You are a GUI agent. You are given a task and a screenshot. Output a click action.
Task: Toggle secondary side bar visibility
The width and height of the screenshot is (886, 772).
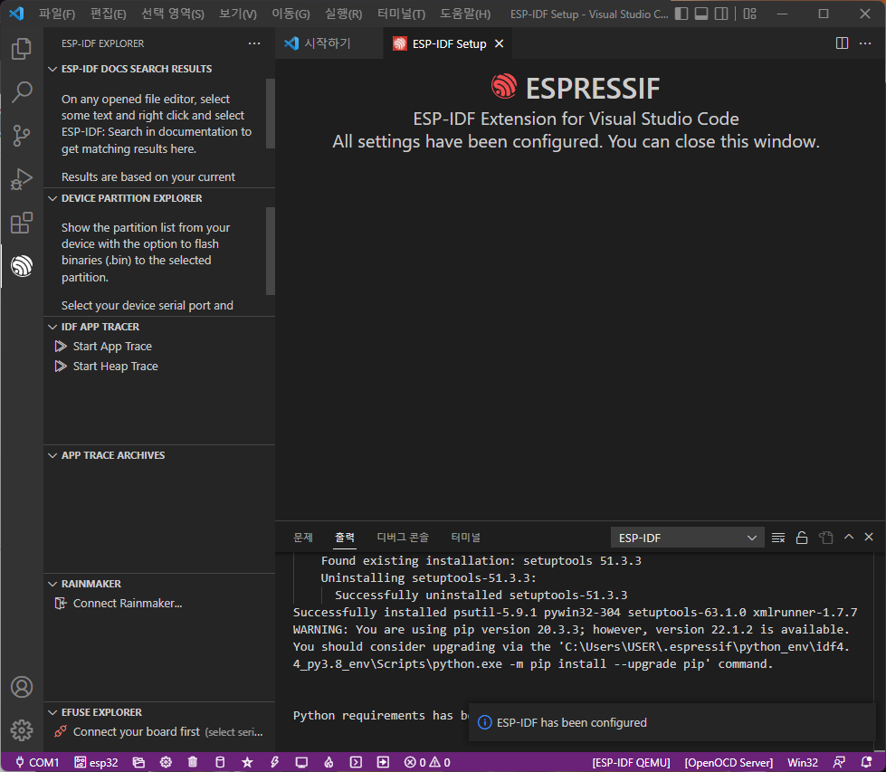(721, 14)
